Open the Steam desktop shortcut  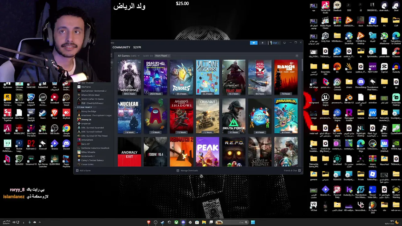pyautogui.click(x=43, y=114)
